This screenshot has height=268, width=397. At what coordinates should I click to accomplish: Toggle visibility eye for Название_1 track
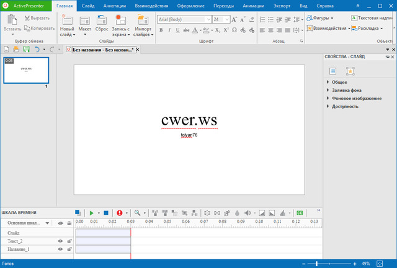pyautogui.click(x=61, y=249)
